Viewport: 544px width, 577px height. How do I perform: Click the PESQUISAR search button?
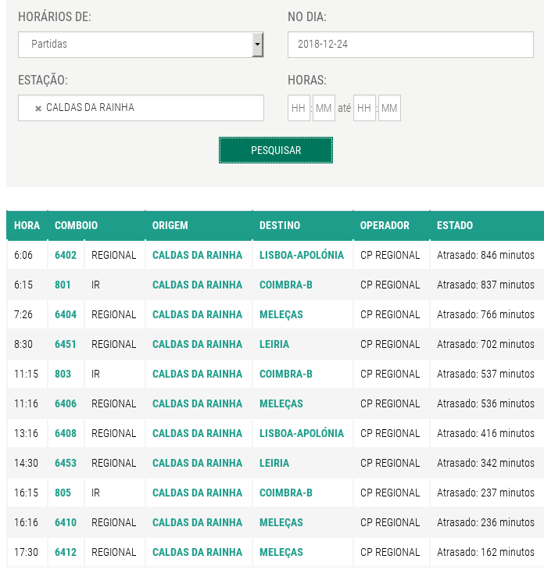point(276,150)
